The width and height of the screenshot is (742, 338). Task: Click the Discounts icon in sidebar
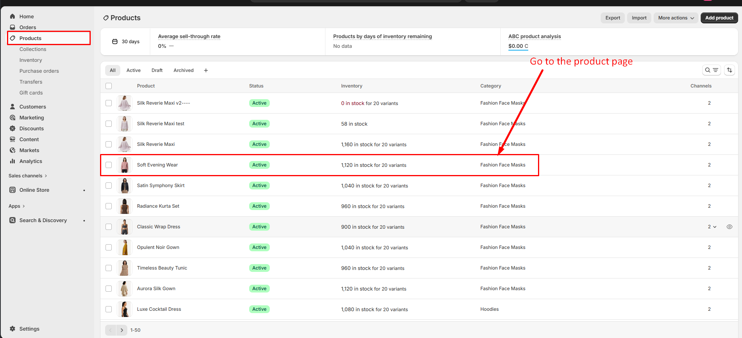tap(12, 128)
